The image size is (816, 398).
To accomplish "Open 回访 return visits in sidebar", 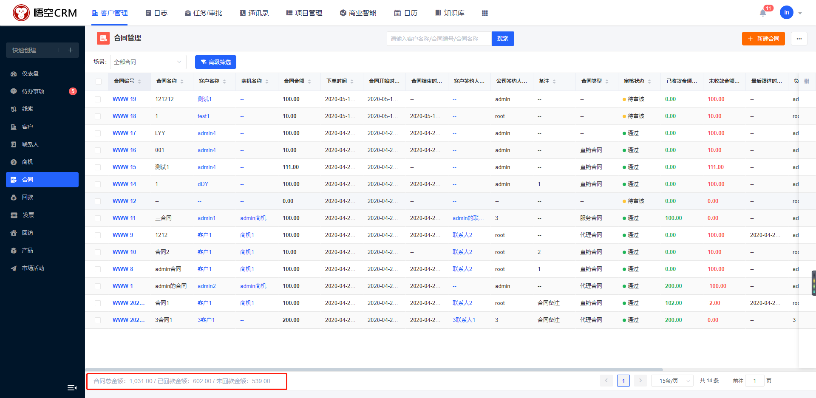I will click(x=42, y=233).
